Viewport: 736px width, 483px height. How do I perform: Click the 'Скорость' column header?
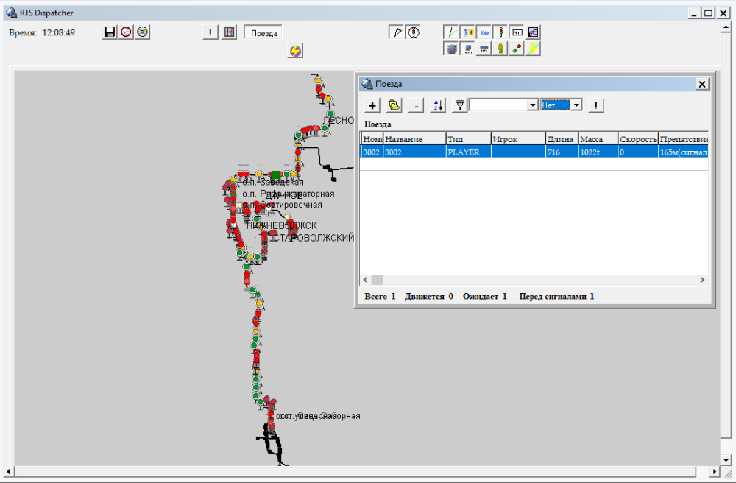coord(637,138)
